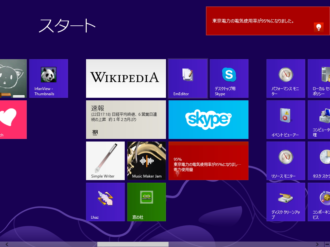Open イベント ビューアー tile
Image resolution: width=330 pixels, height=247 pixels.
point(286,120)
